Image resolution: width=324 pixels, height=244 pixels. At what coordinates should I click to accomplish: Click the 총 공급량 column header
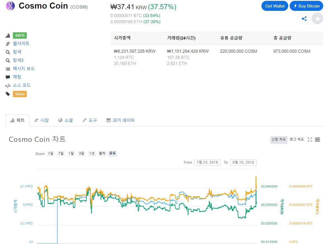[x=282, y=38]
